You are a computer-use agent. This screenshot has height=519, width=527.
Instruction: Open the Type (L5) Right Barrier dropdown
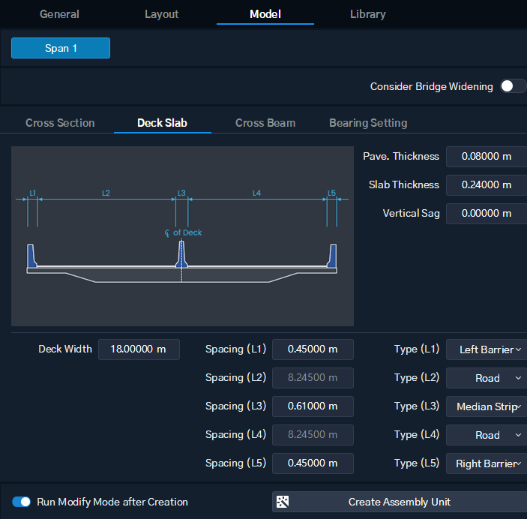[487, 463]
